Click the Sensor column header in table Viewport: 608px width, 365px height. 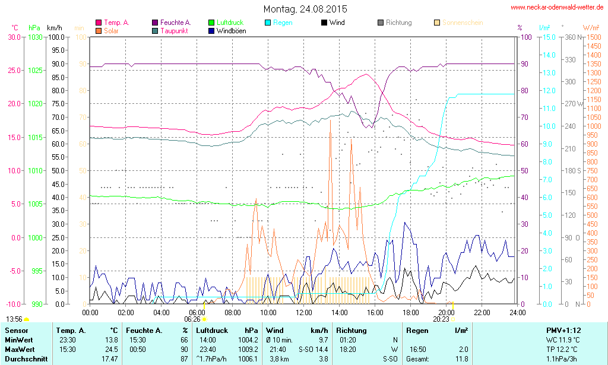click(16, 330)
